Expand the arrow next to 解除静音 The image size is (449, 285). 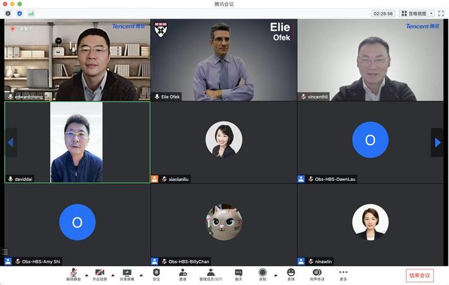tap(87, 275)
